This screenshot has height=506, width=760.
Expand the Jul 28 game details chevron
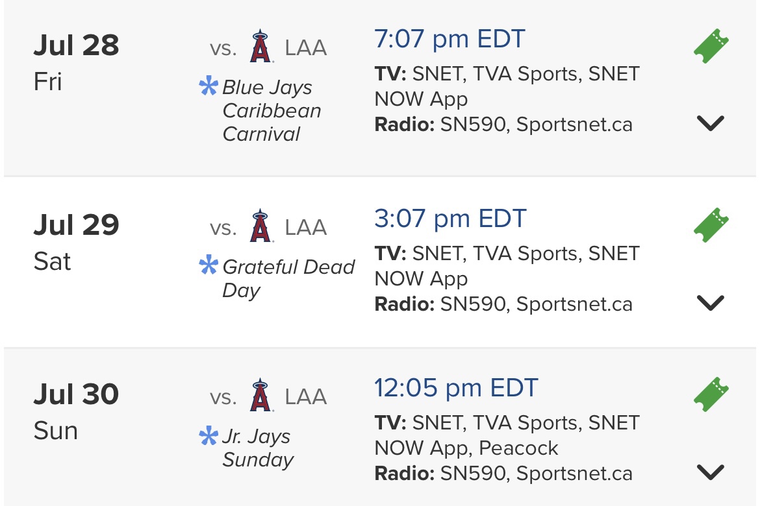coord(710,123)
